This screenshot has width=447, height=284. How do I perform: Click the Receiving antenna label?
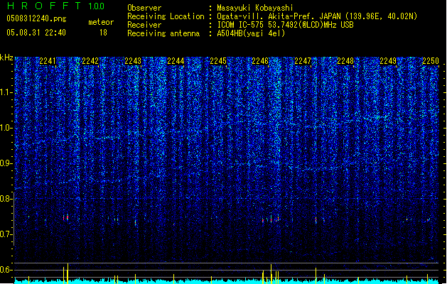[x=163, y=33]
